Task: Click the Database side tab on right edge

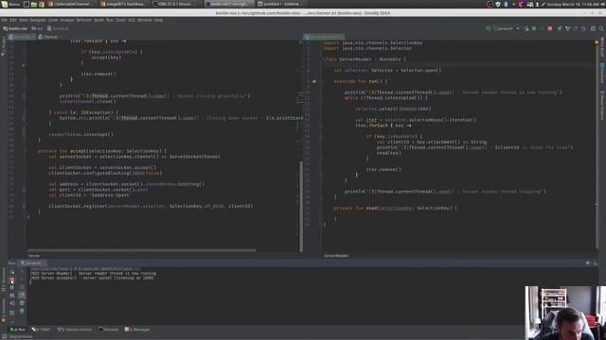Action: pyautogui.click(x=602, y=74)
